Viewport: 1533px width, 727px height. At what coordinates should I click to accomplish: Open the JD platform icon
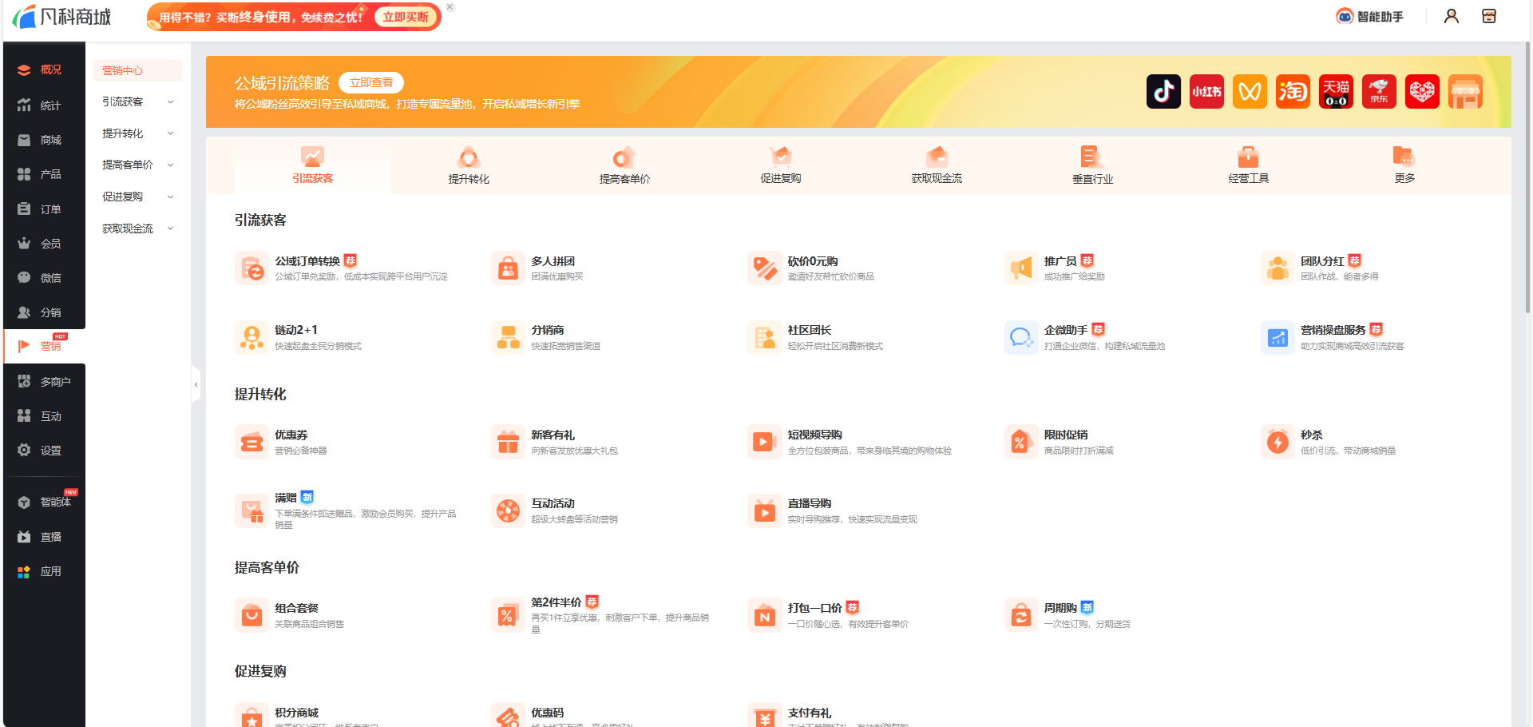click(1379, 92)
